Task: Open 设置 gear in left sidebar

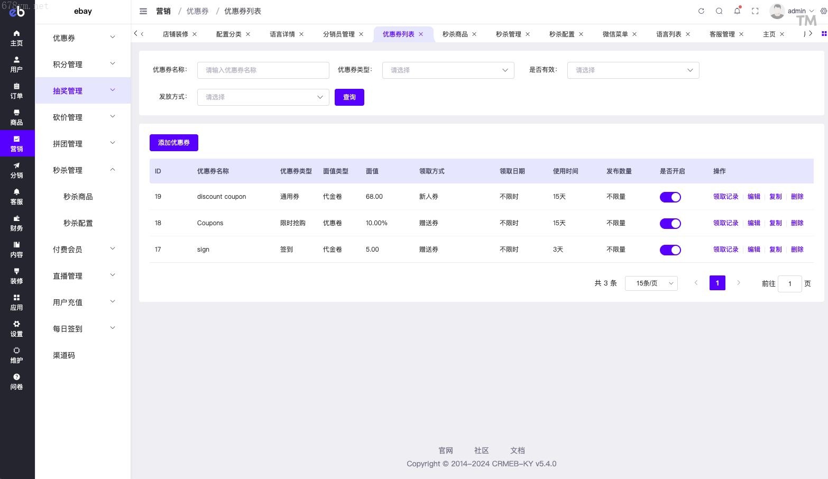Action: pyautogui.click(x=17, y=328)
